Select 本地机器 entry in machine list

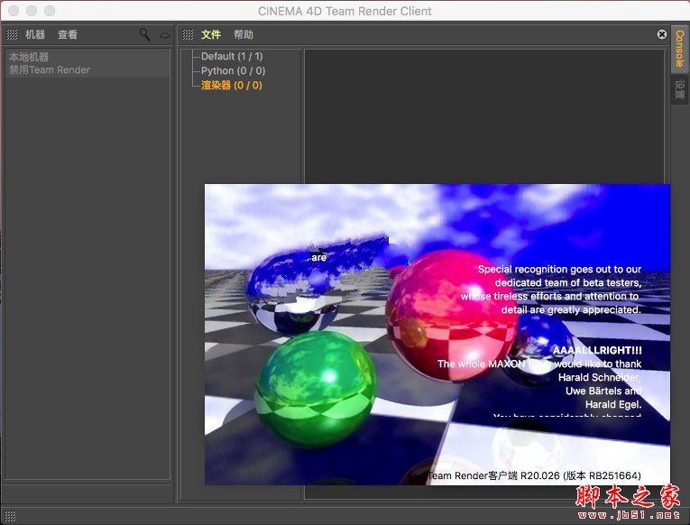29,57
